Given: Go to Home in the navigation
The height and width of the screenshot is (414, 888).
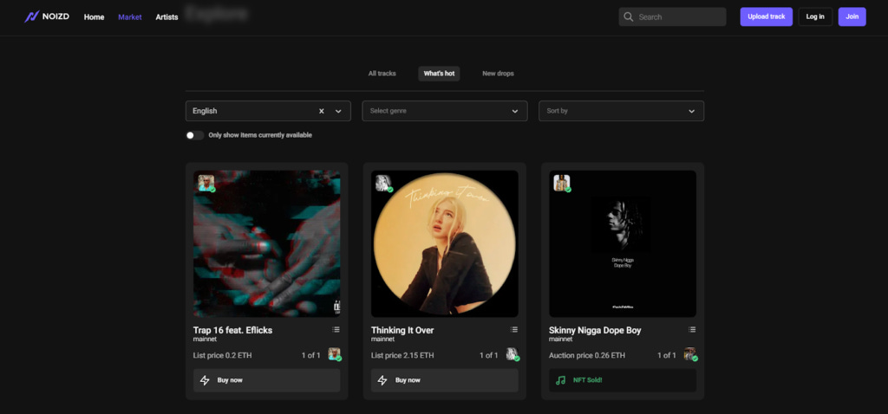Looking at the screenshot, I should [x=94, y=17].
